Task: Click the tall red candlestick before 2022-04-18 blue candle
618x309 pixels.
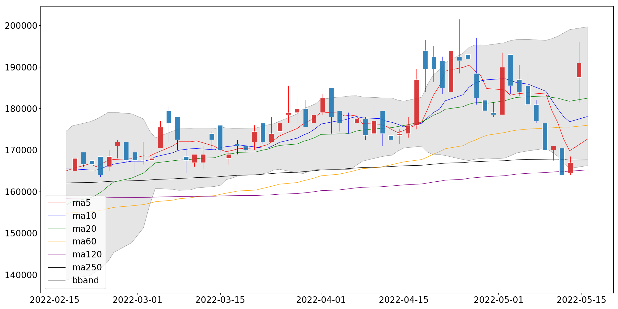Action: coord(417,102)
